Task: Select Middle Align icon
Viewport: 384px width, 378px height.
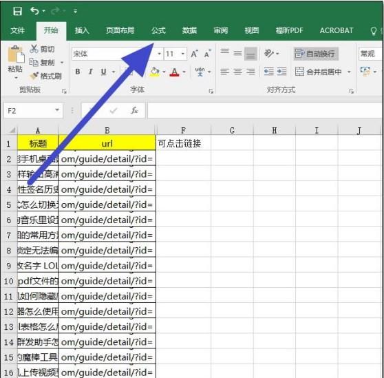Action: tap(237, 53)
